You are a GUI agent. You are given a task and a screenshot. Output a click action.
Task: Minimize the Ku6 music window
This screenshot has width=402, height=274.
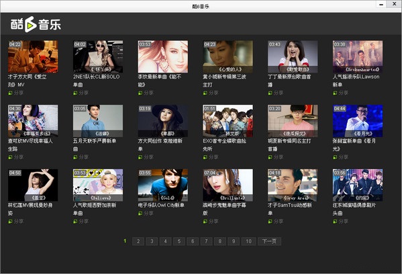[x=381, y=4]
